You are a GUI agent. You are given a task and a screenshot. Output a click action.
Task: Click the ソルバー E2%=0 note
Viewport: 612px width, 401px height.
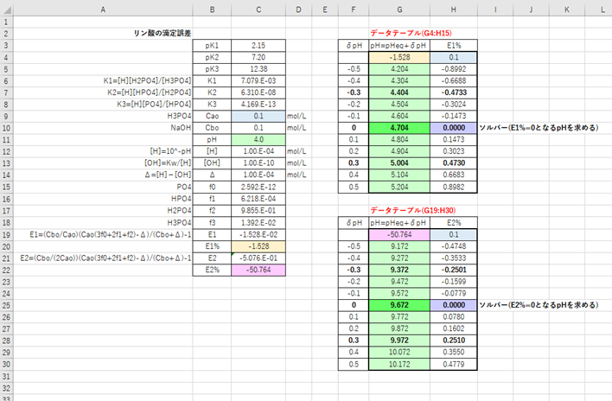point(539,305)
